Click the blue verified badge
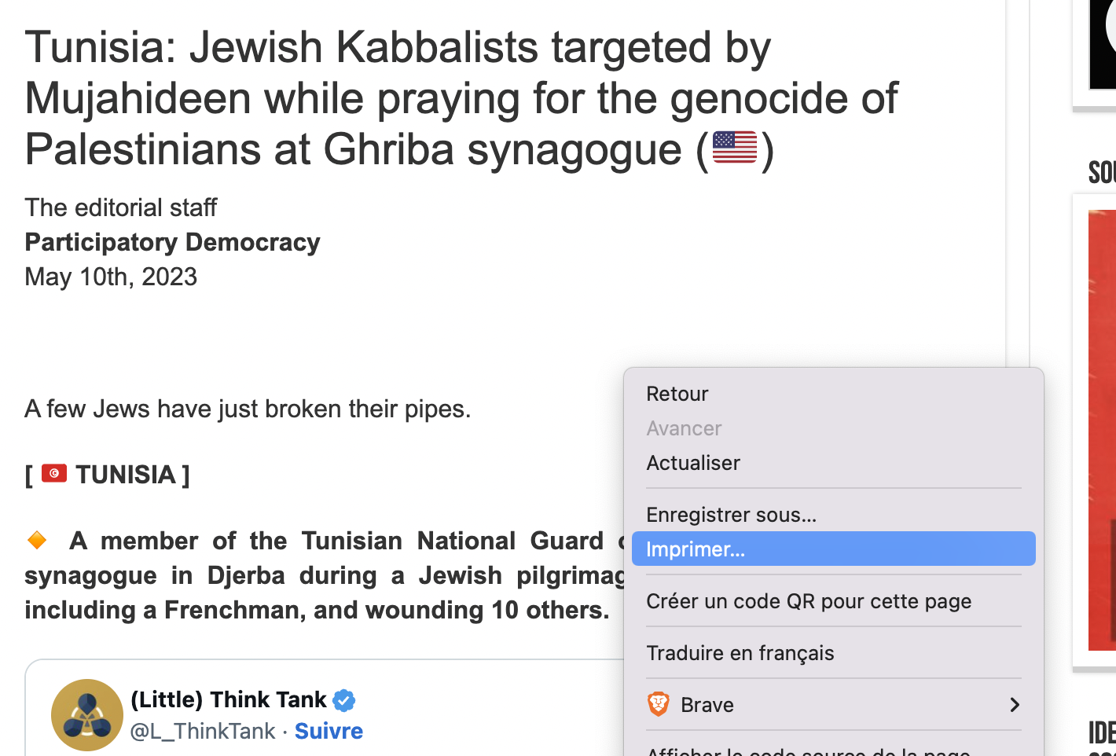Viewport: 1116px width, 756px height. click(343, 699)
